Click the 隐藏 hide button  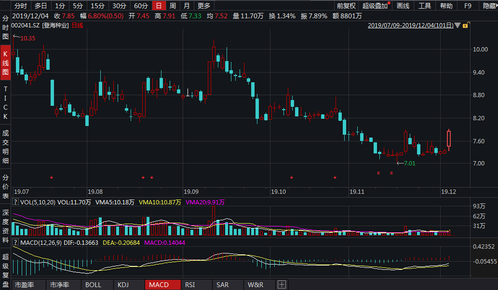489,6
